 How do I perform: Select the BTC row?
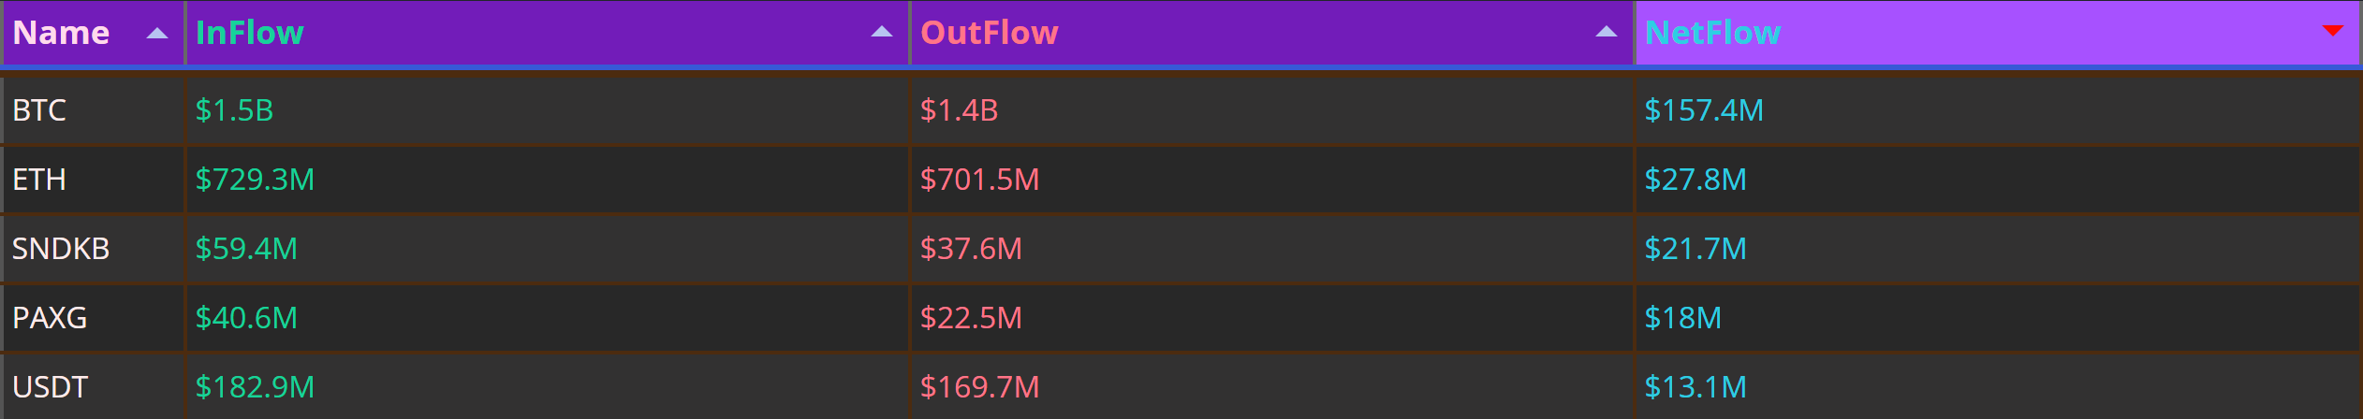(x=1181, y=110)
